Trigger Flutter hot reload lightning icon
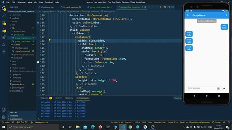The height and width of the screenshot is (130, 232). click(161, 7)
